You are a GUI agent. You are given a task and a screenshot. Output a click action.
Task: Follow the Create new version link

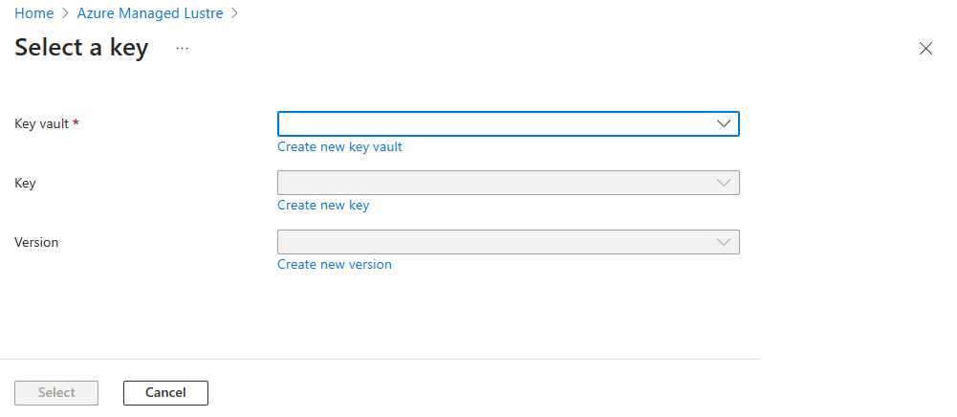coord(335,264)
